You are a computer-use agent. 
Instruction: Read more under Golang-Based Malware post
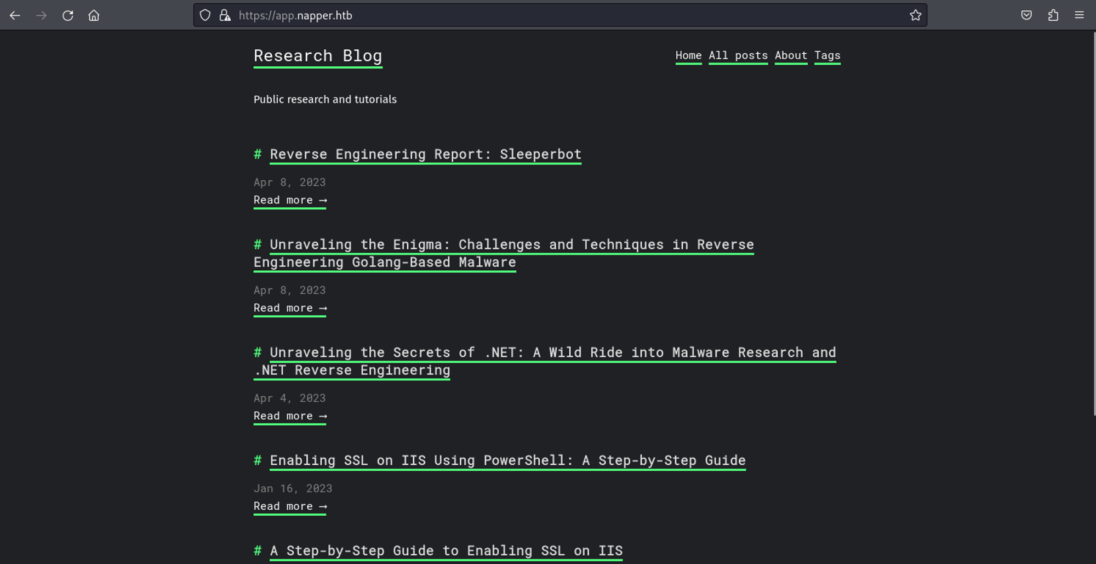tap(290, 308)
